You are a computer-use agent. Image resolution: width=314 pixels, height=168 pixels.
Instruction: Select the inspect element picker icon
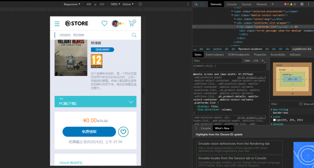coord(196,4)
